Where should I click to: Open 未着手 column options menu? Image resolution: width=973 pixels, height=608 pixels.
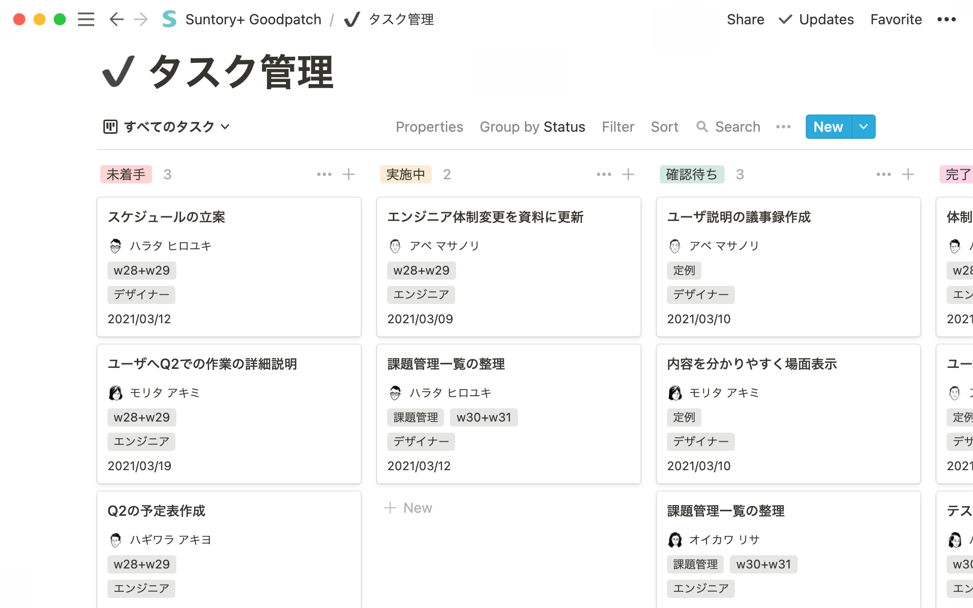(324, 174)
